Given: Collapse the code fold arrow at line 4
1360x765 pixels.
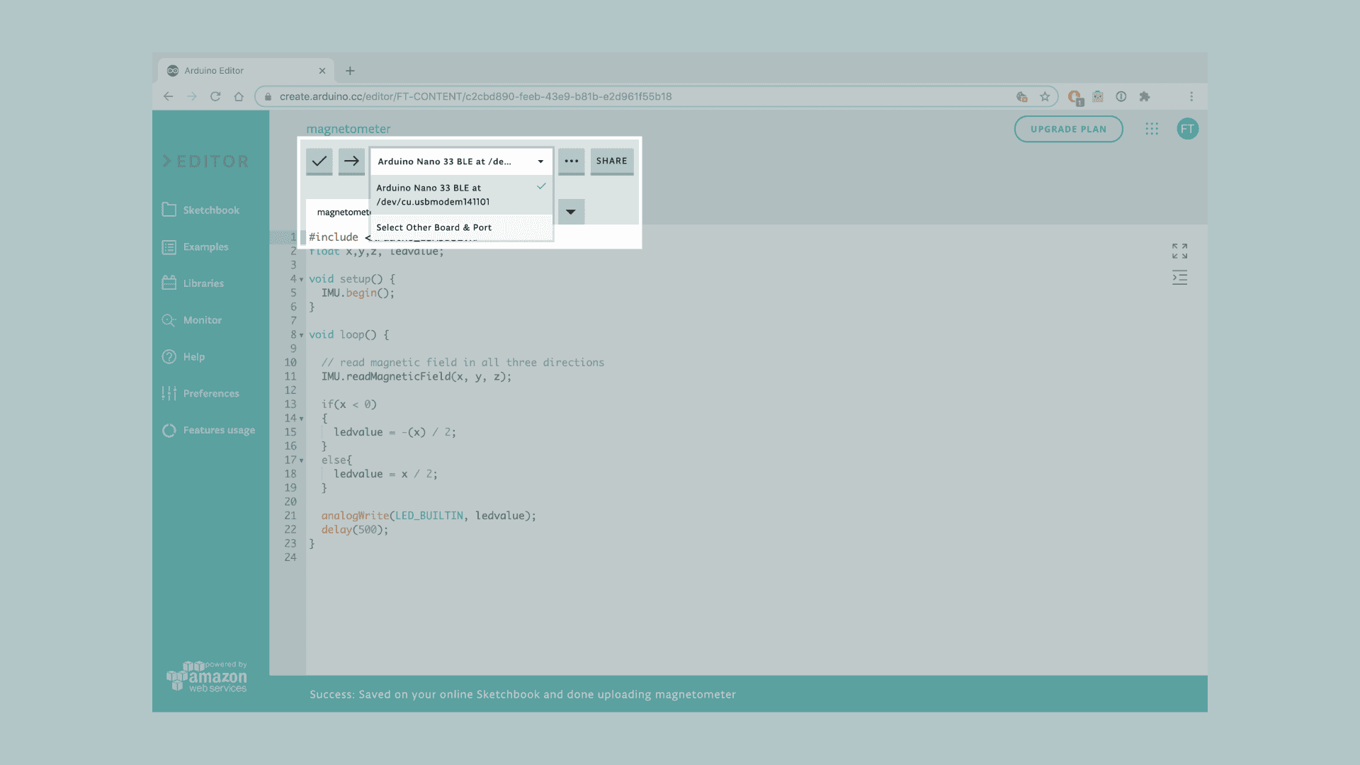Looking at the screenshot, I should click(x=301, y=280).
